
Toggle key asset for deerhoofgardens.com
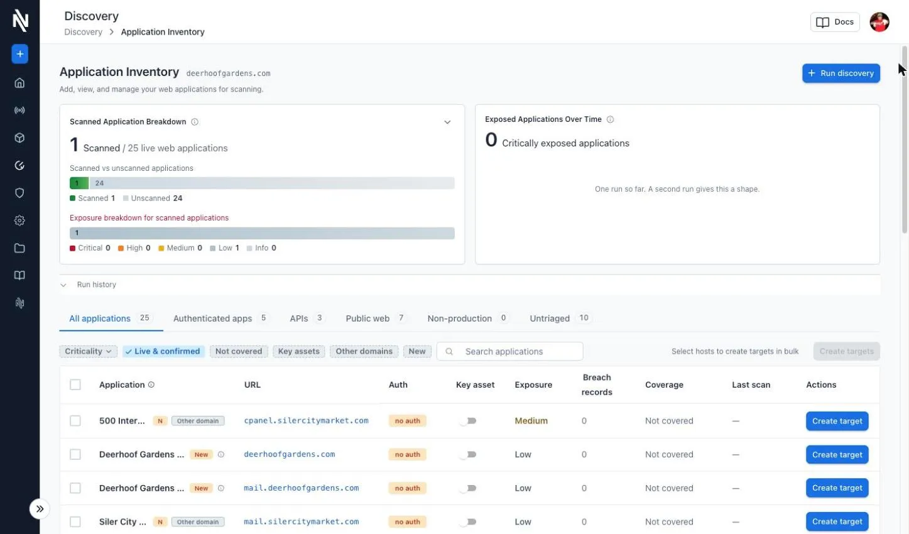tap(468, 454)
